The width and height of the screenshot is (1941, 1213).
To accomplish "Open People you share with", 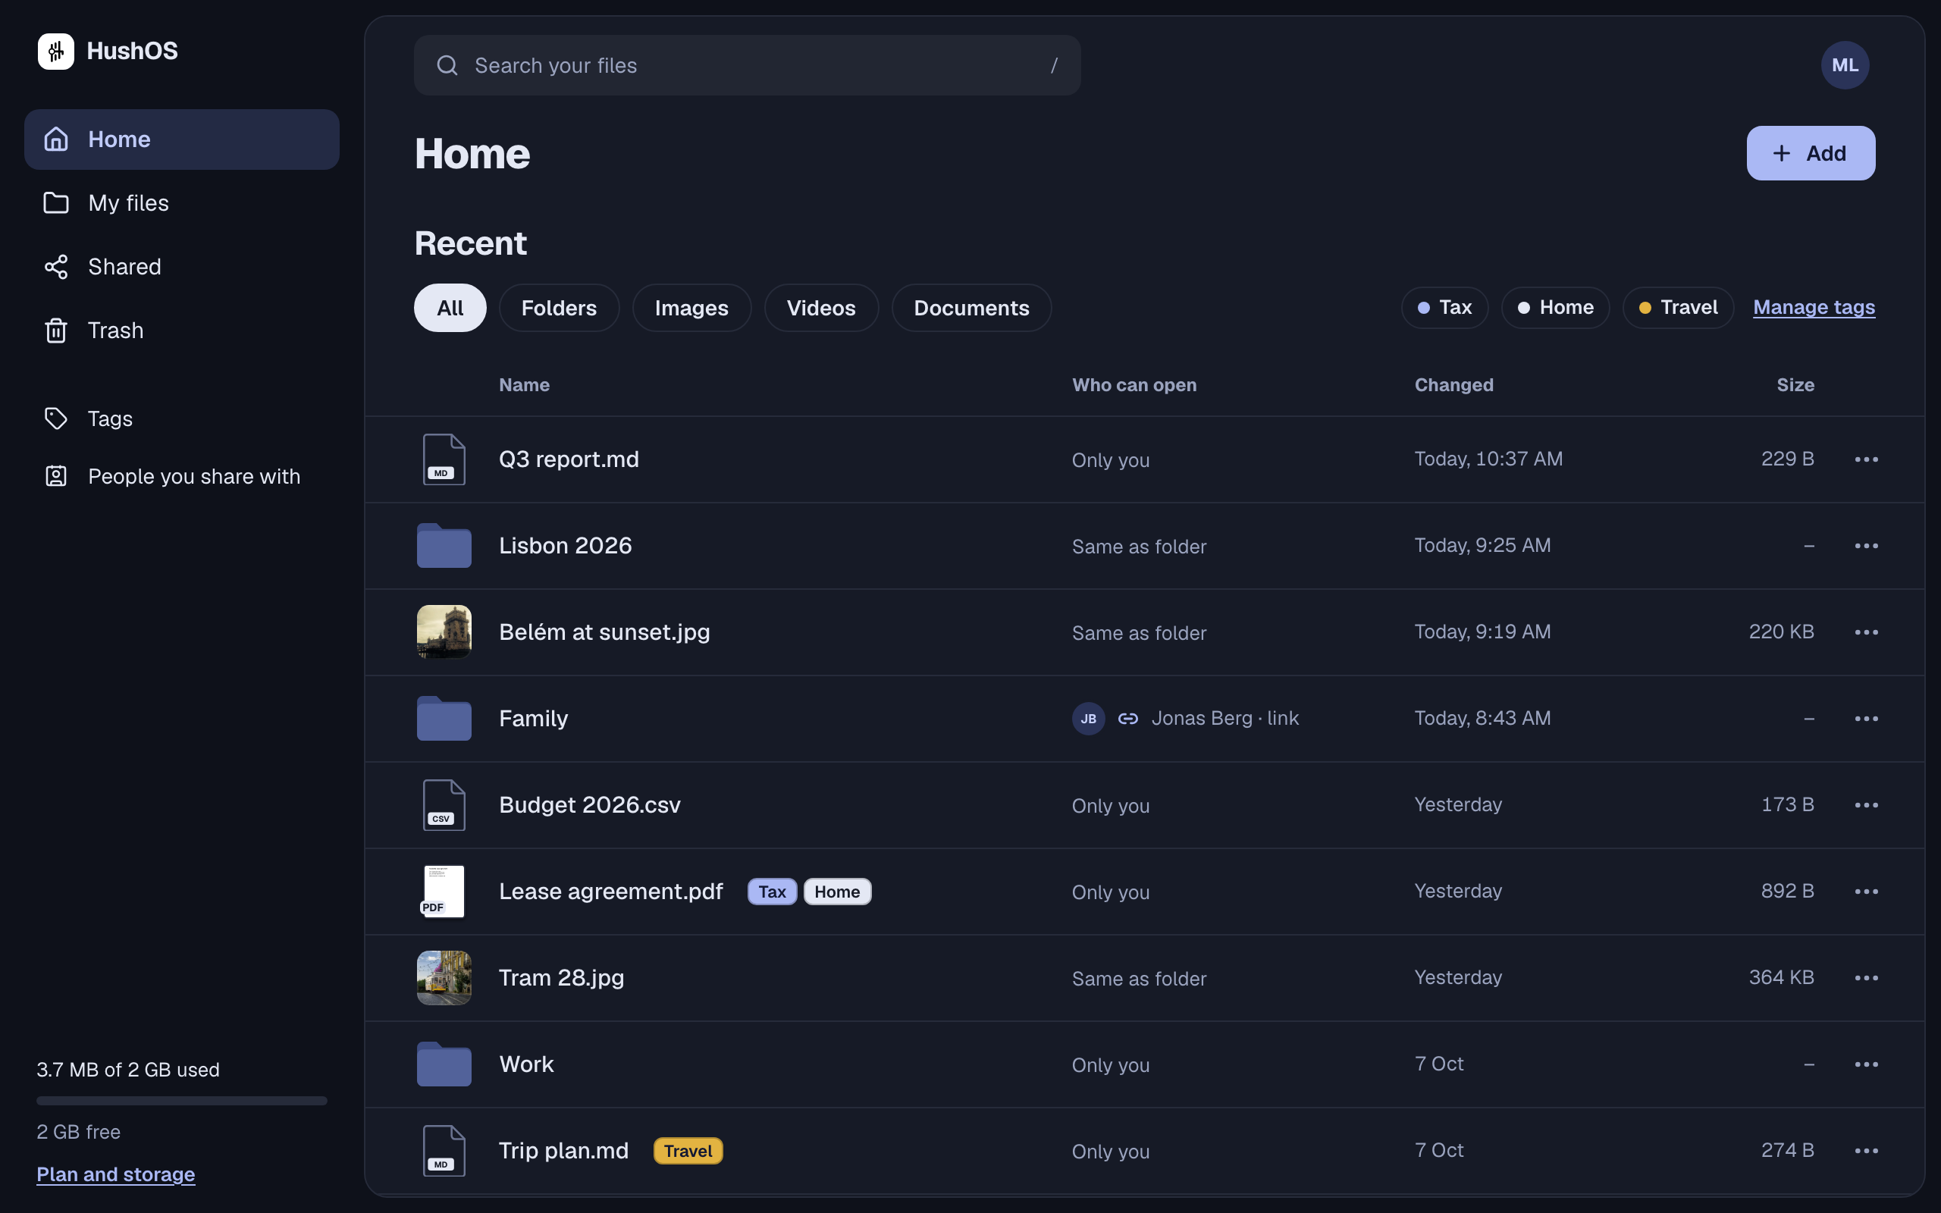I will coord(182,477).
